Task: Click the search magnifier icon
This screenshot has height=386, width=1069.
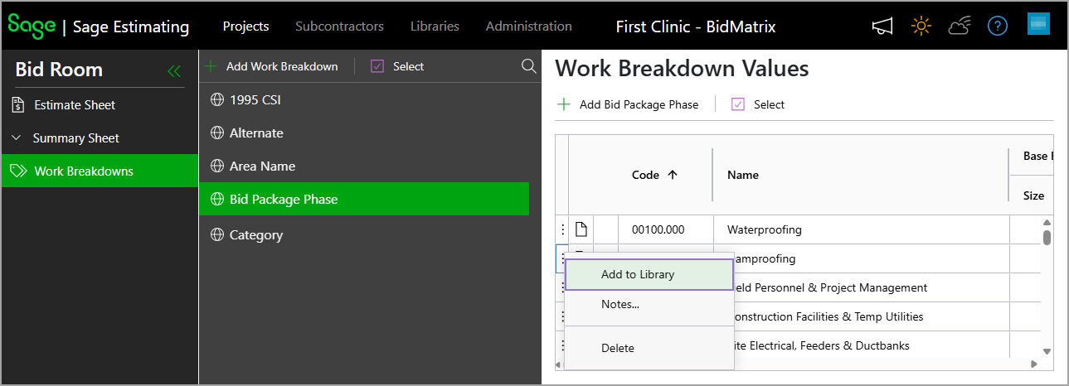Action: click(528, 66)
